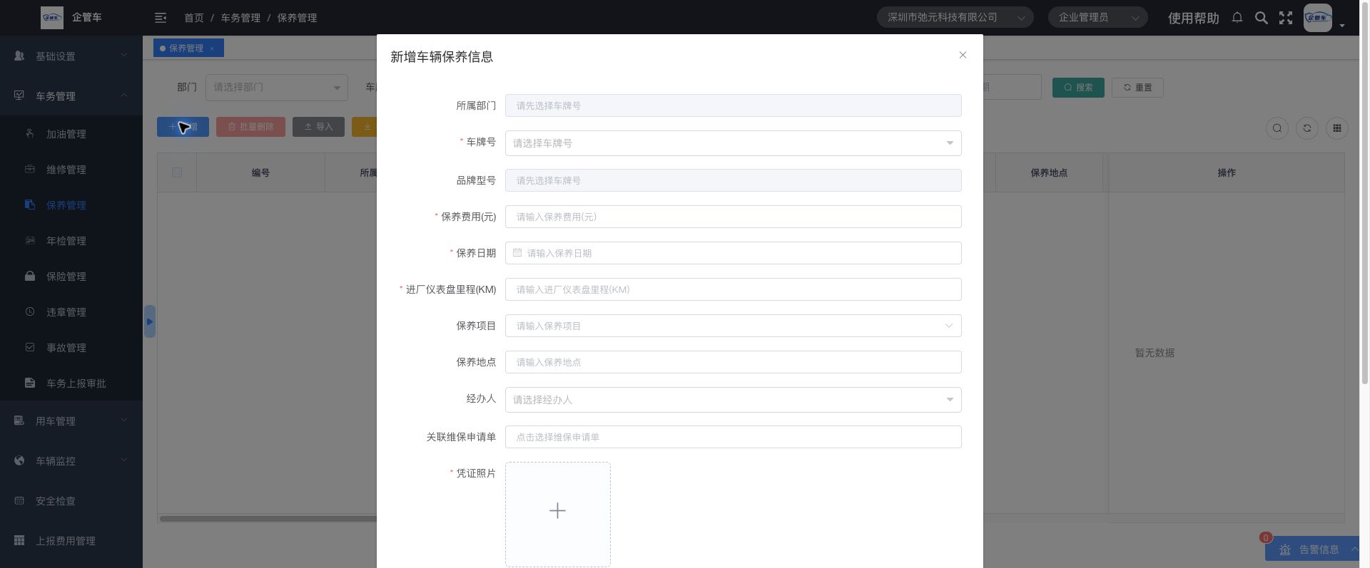Viewport: 1370px width, 568px height.
Task: Collapse the sidebar with the hamburger icon
Action: coord(161,17)
